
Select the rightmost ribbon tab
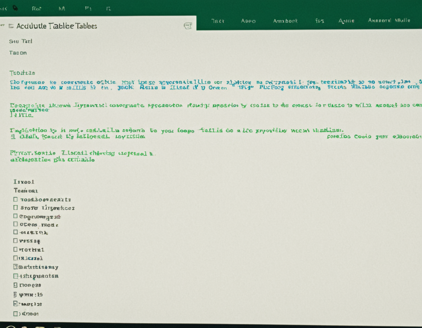tap(388, 21)
